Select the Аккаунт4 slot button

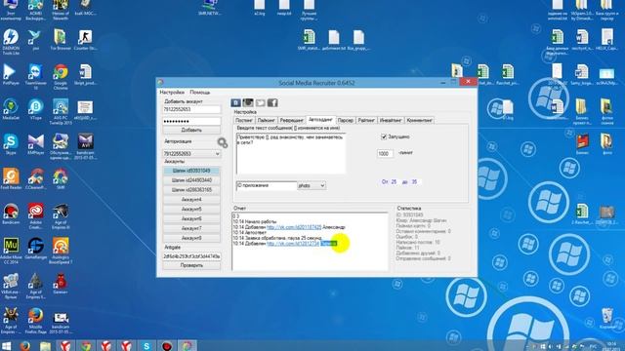click(191, 199)
